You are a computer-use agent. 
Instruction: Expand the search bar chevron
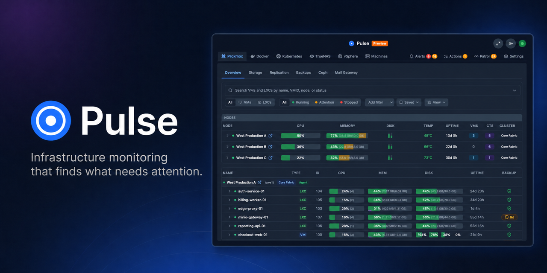coord(515,90)
